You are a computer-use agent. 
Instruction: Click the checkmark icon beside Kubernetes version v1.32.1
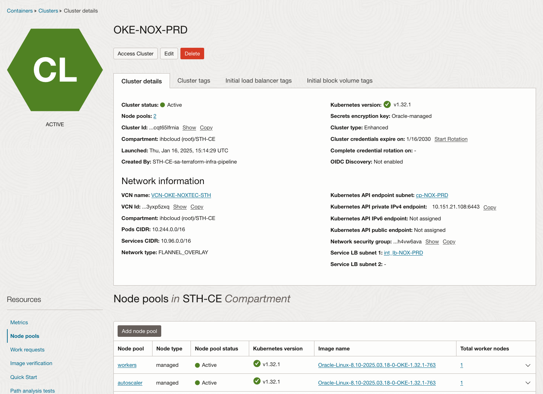(x=387, y=104)
